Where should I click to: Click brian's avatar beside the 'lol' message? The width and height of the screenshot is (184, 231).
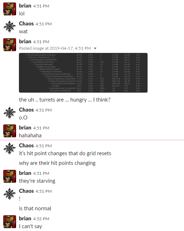(10, 9)
